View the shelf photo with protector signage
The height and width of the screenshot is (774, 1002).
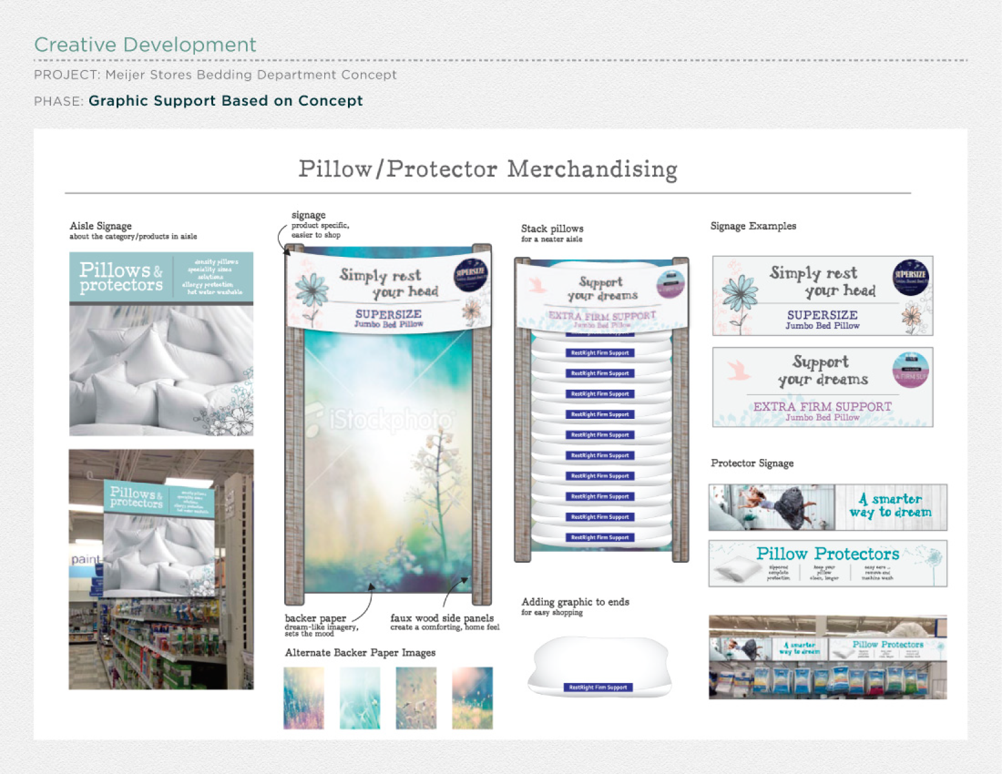click(x=827, y=657)
